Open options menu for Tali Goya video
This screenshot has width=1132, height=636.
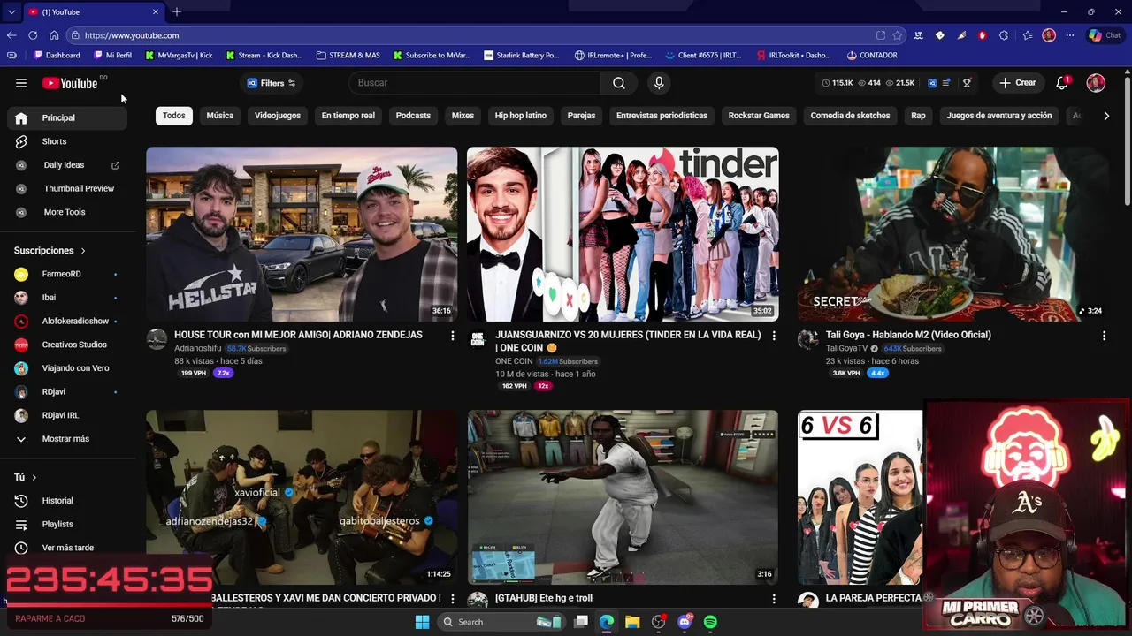click(1104, 336)
